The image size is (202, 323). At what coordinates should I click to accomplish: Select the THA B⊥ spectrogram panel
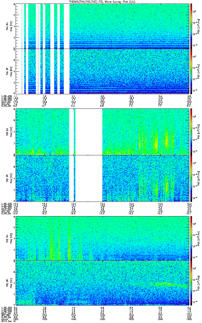tap(103, 26)
